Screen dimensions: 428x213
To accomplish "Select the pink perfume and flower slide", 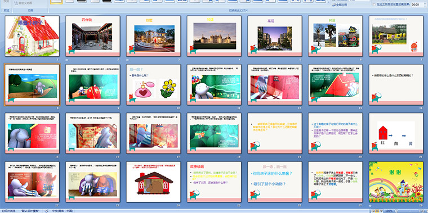I will point(153,84).
